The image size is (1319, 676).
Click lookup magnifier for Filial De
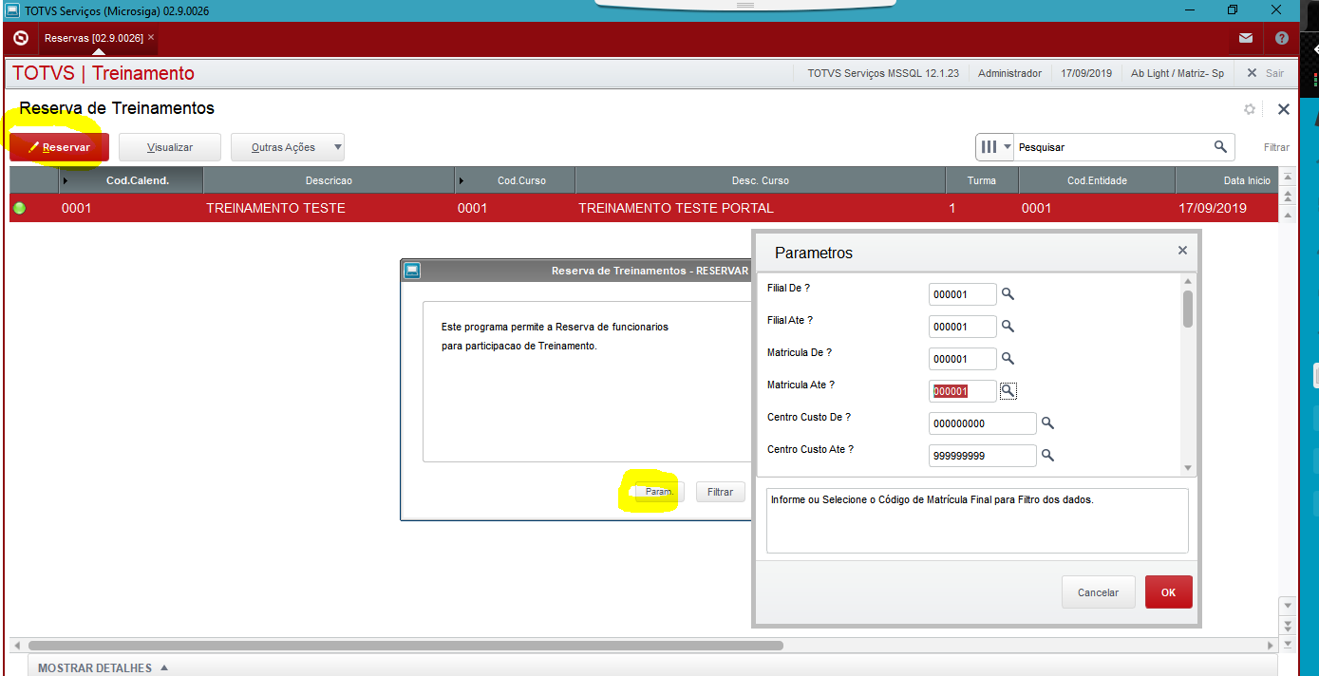click(1008, 294)
